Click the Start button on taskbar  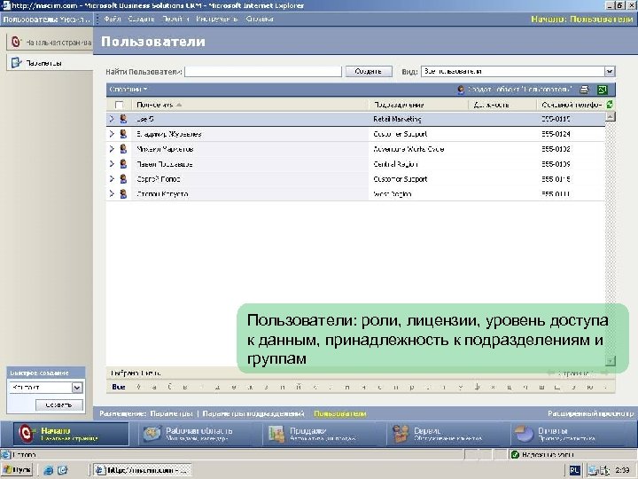pyautogui.click(x=17, y=470)
